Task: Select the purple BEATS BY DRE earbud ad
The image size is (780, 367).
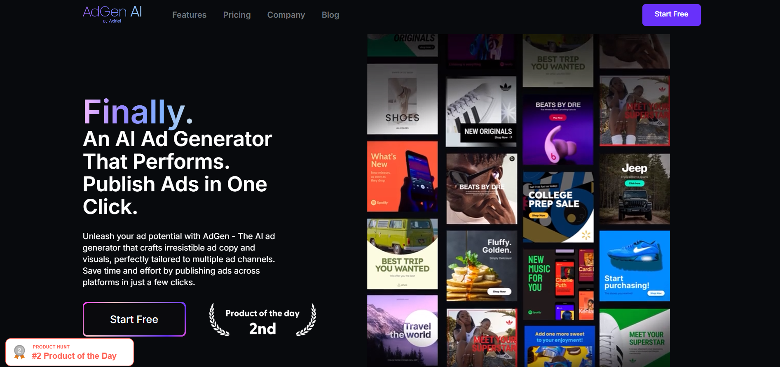Action: (x=558, y=130)
